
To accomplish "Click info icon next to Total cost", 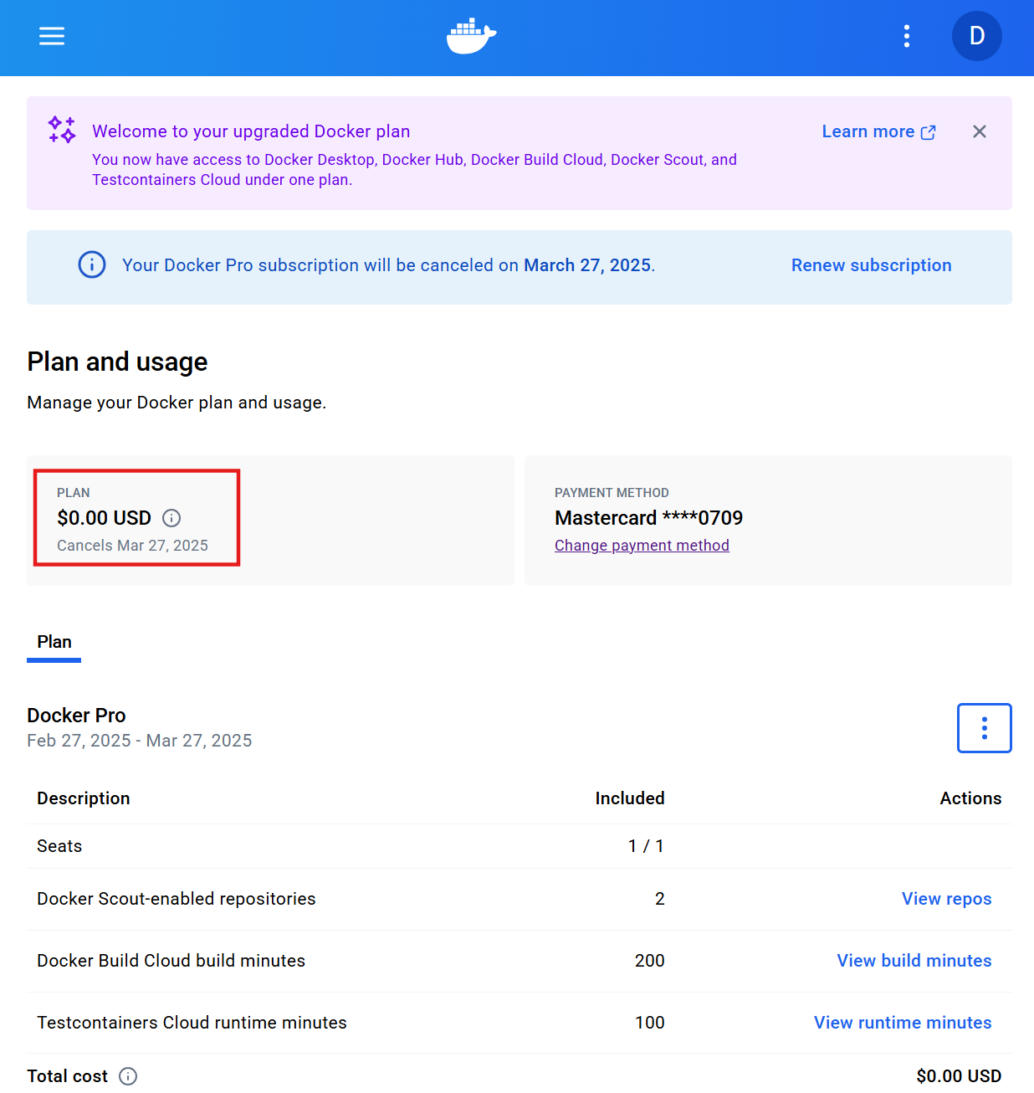I will tap(128, 1076).
